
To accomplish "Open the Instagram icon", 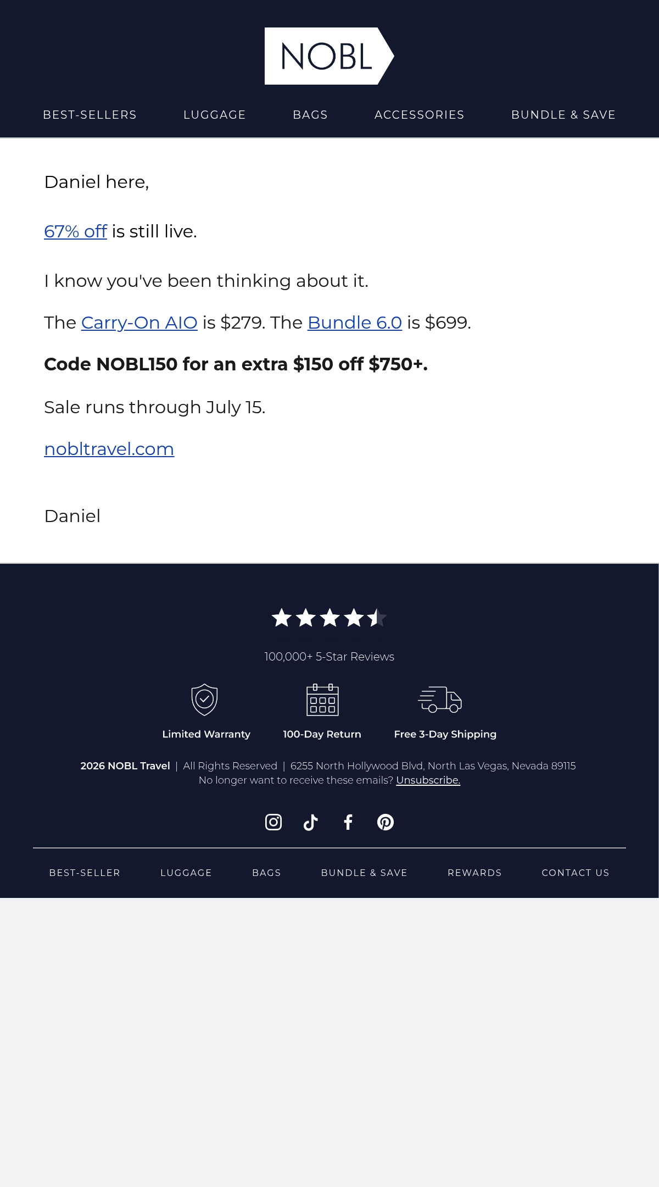I will [x=273, y=822].
